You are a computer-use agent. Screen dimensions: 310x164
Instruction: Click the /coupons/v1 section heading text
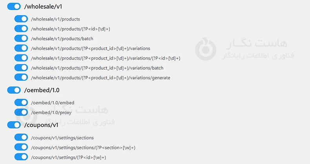[41, 125]
